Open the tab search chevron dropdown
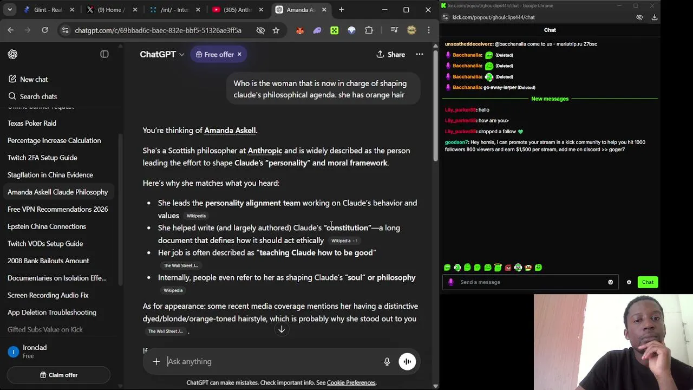 tap(9, 10)
